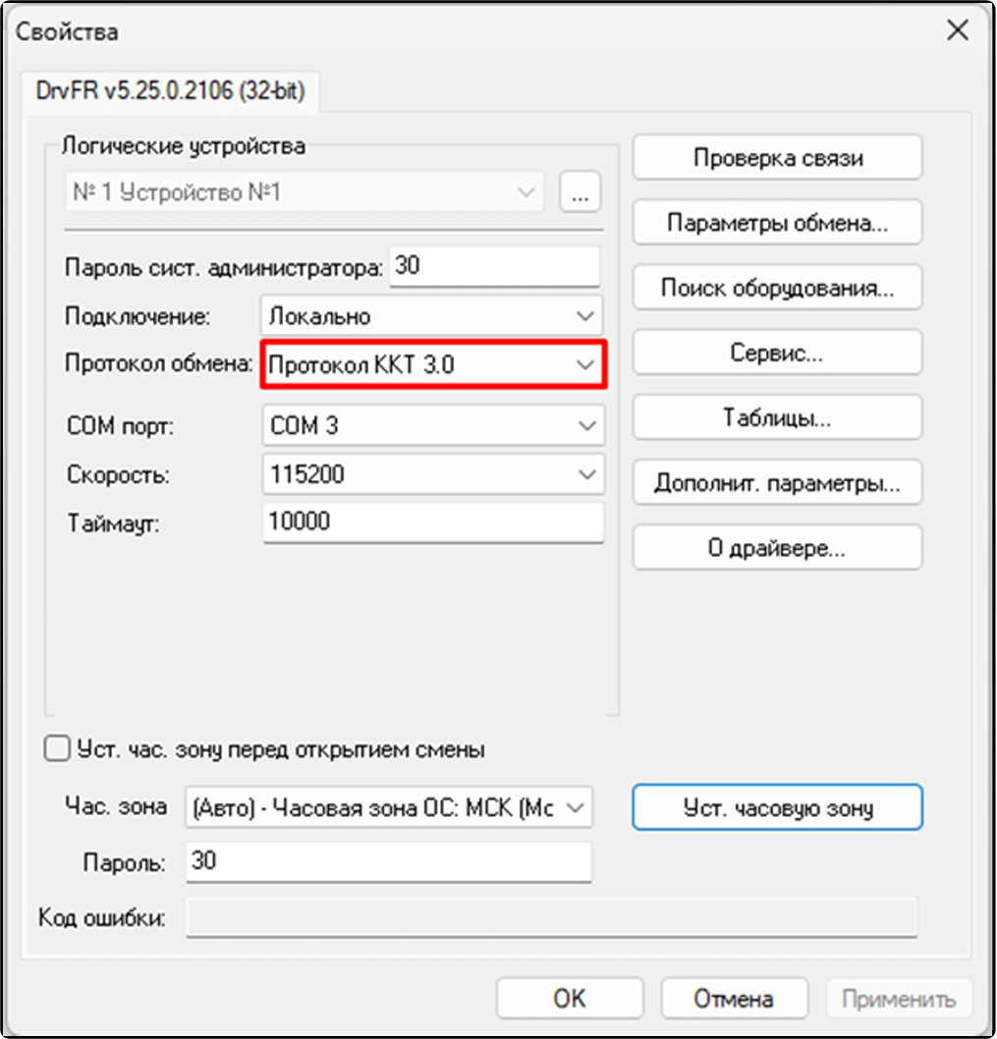This screenshot has height=1039, width=997.
Task: Start Поиск оборудования search
Action: (778, 287)
